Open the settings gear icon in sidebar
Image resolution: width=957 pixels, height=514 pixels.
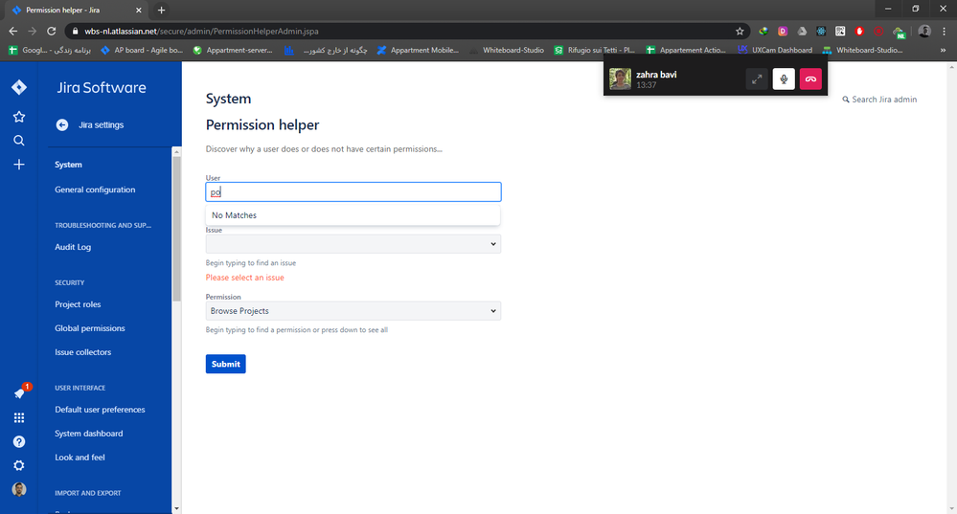19,465
